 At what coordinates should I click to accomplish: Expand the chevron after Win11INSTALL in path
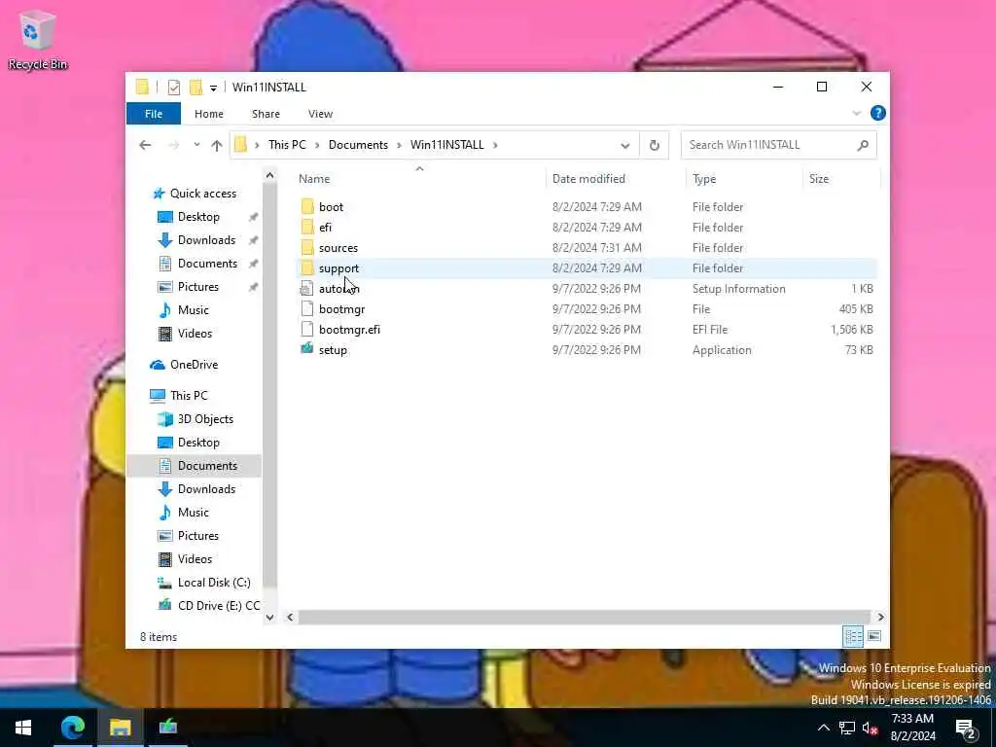495,145
